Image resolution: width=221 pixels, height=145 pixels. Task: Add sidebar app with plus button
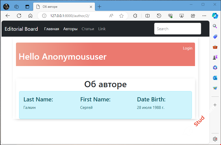[x=215, y=105]
